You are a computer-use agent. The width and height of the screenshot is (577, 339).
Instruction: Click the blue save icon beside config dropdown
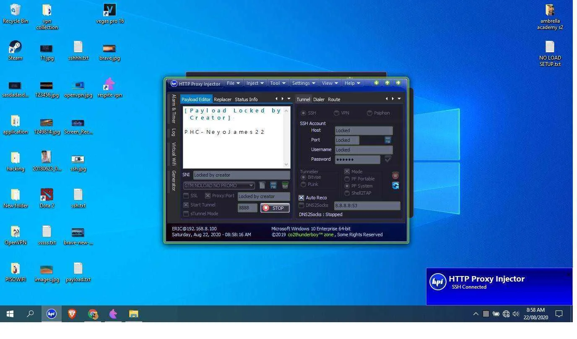(273, 185)
